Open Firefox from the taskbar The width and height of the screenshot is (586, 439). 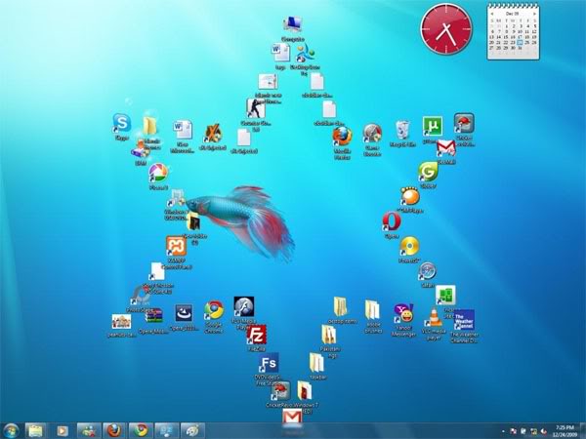[x=114, y=430]
